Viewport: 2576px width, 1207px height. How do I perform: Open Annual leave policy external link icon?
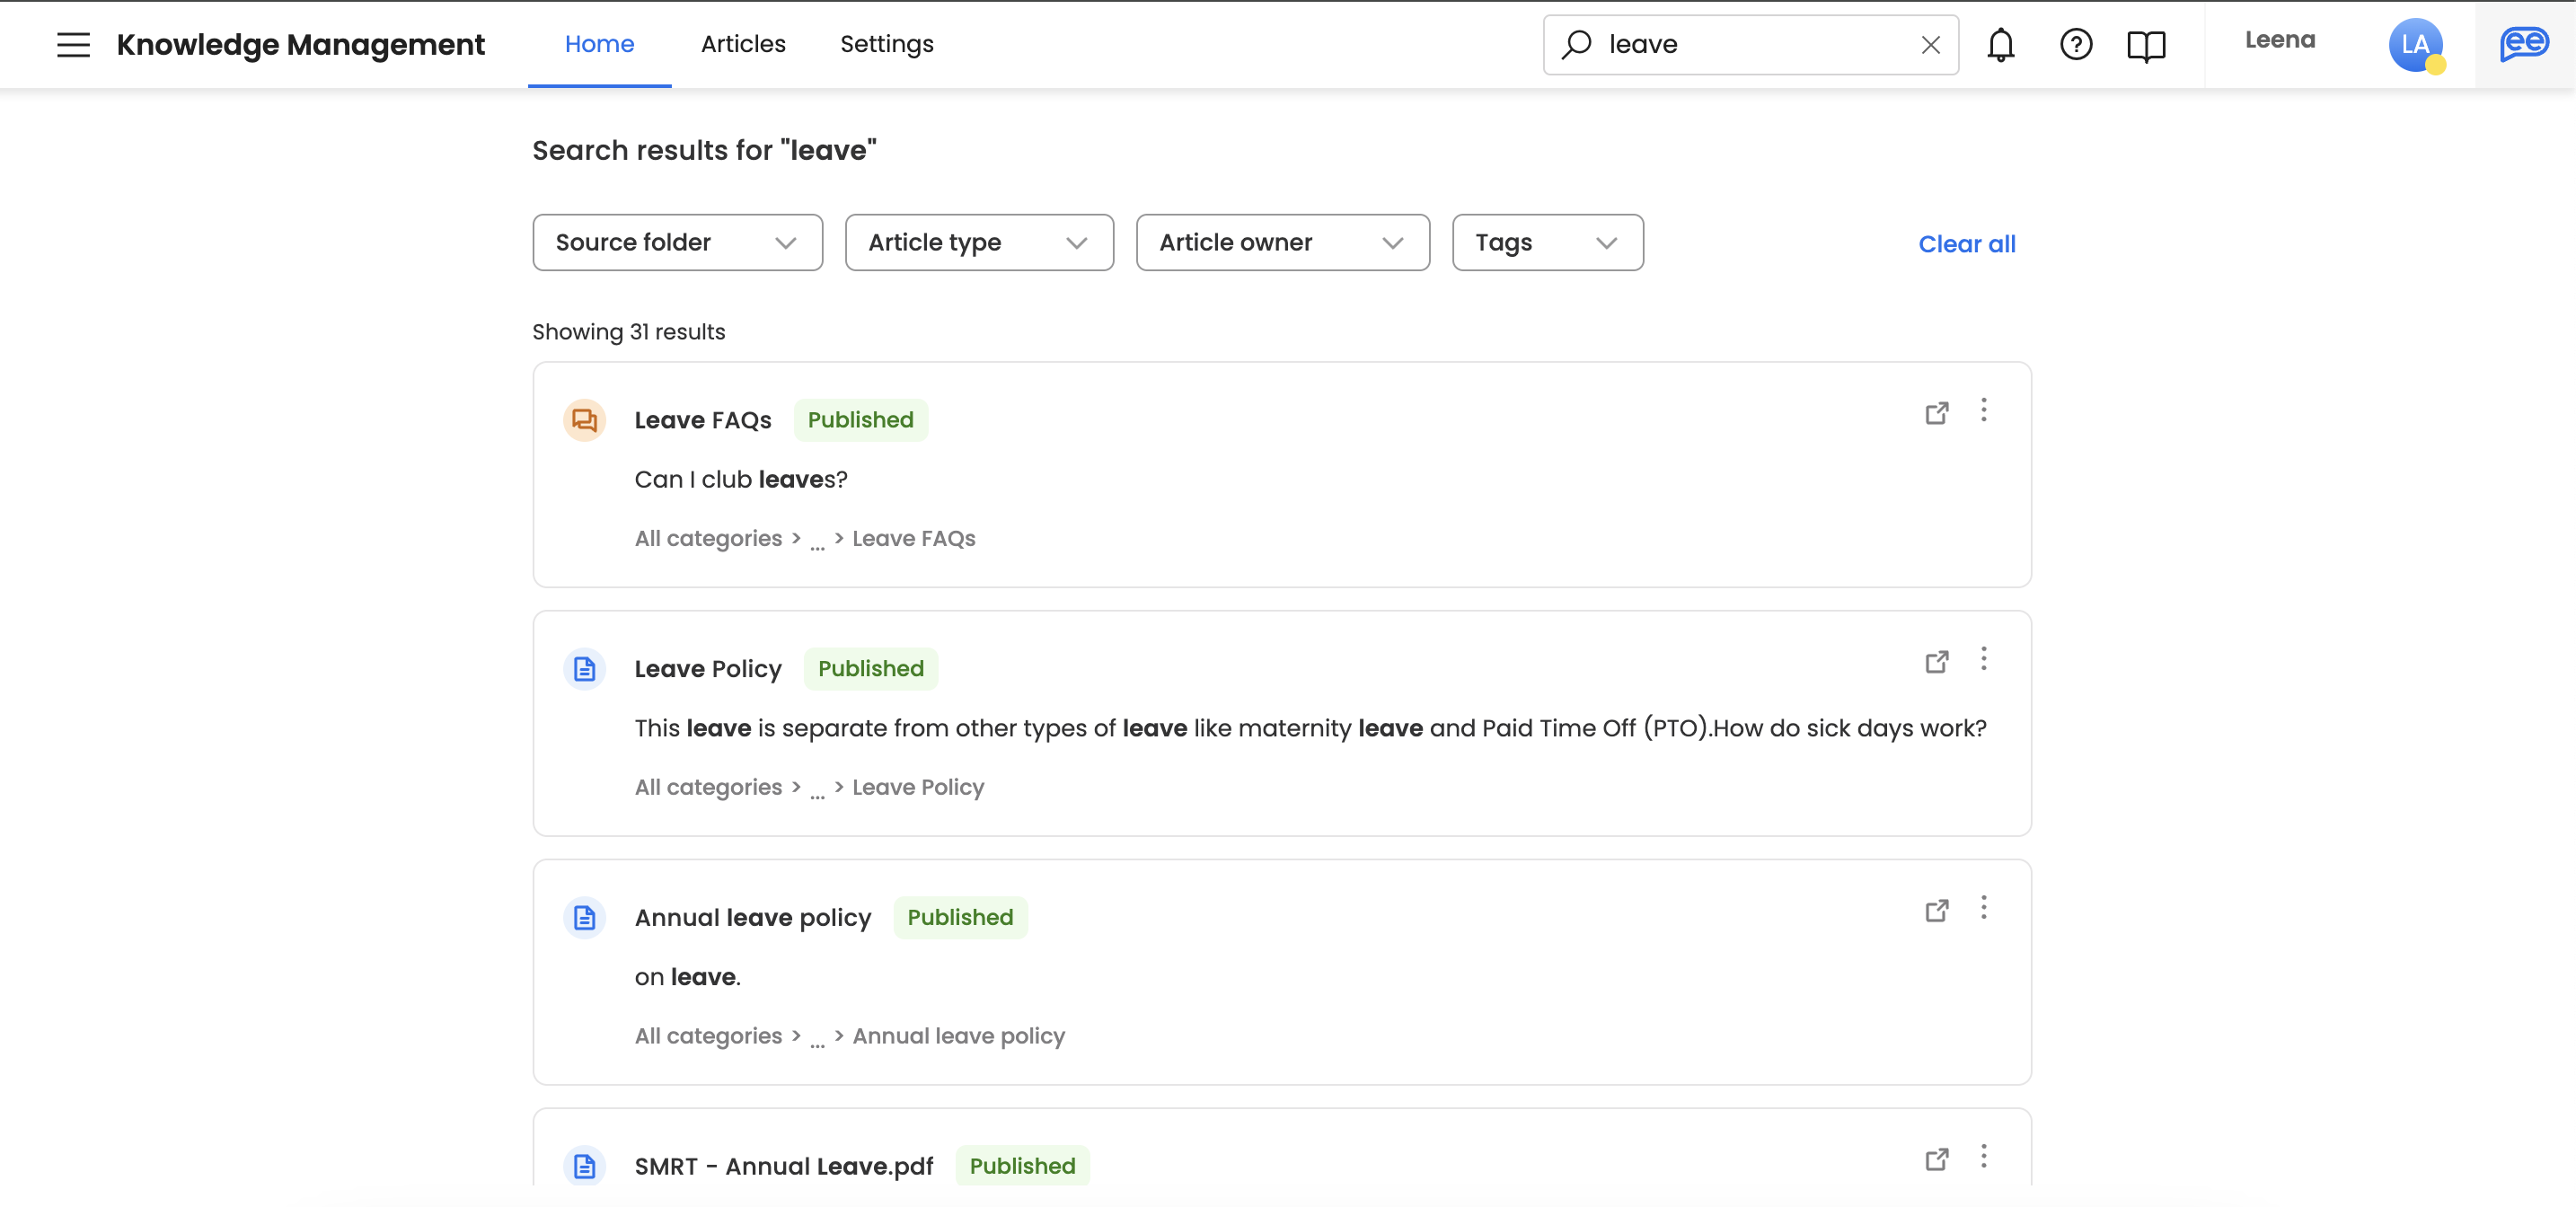point(1936,911)
